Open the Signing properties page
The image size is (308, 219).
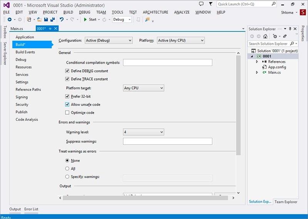[22, 97]
